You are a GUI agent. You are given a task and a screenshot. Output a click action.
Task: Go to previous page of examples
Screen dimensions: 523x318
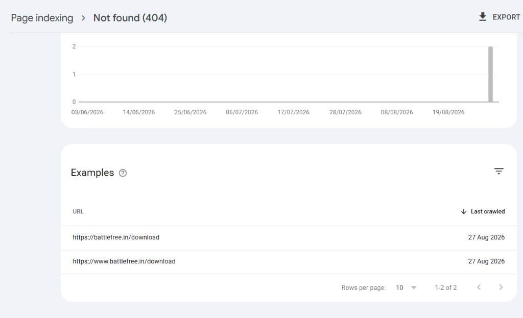479,287
